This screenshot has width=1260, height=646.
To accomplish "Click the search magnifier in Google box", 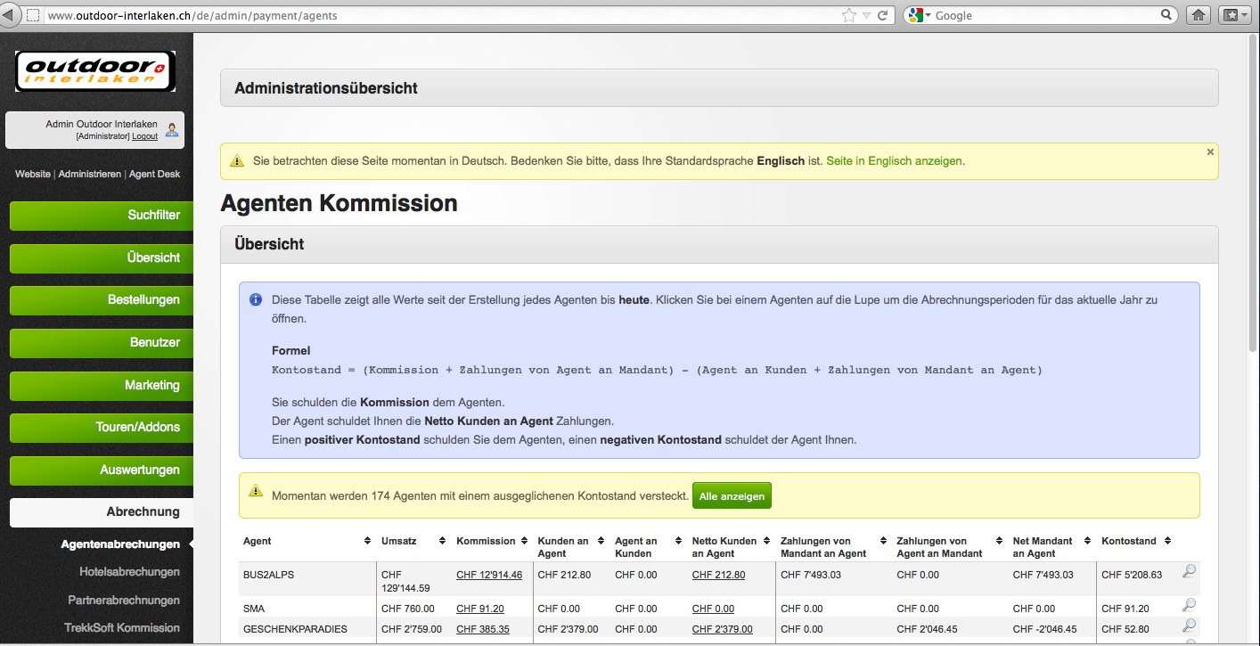I will coord(1166,15).
